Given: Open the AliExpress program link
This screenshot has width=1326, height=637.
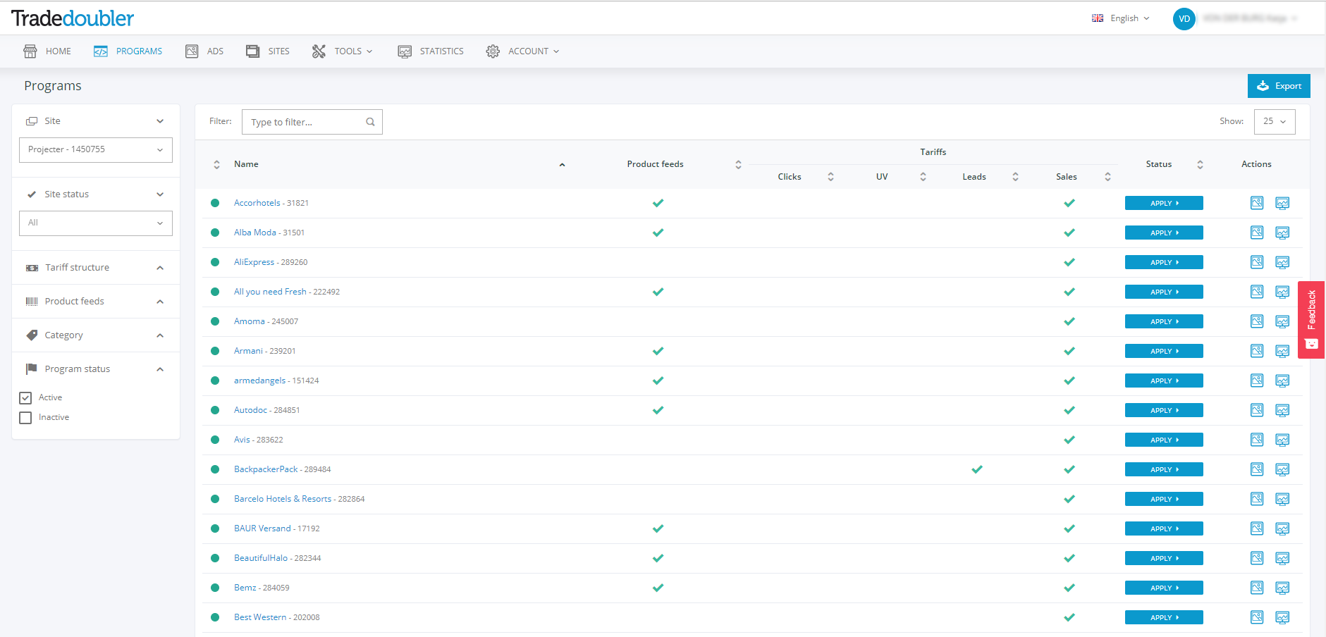Looking at the screenshot, I should coord(254,262).
